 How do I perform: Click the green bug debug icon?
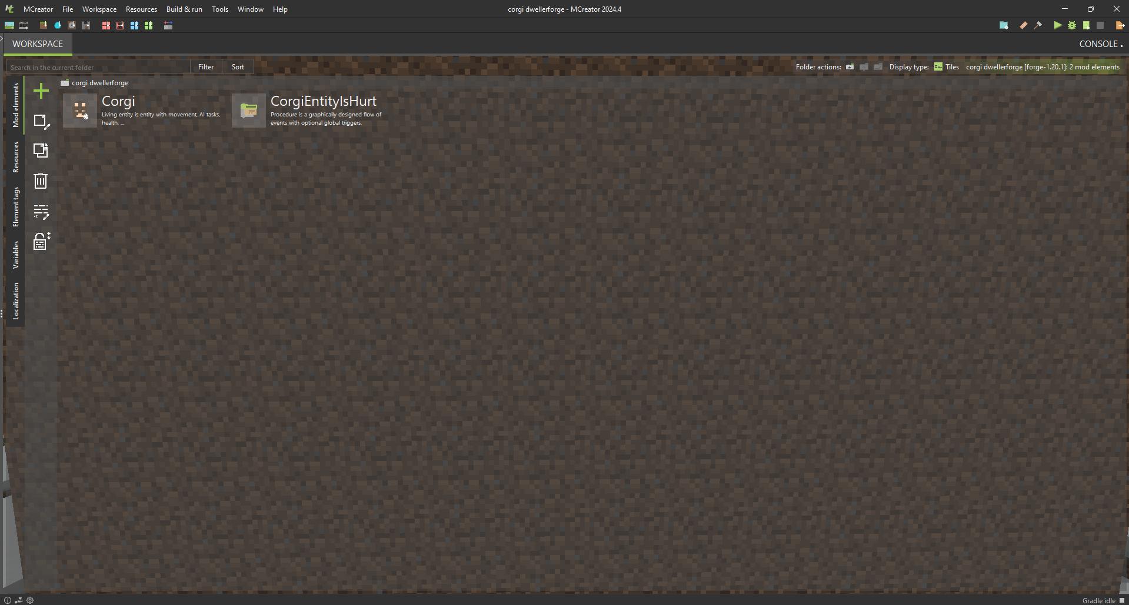click(1072, 25)
